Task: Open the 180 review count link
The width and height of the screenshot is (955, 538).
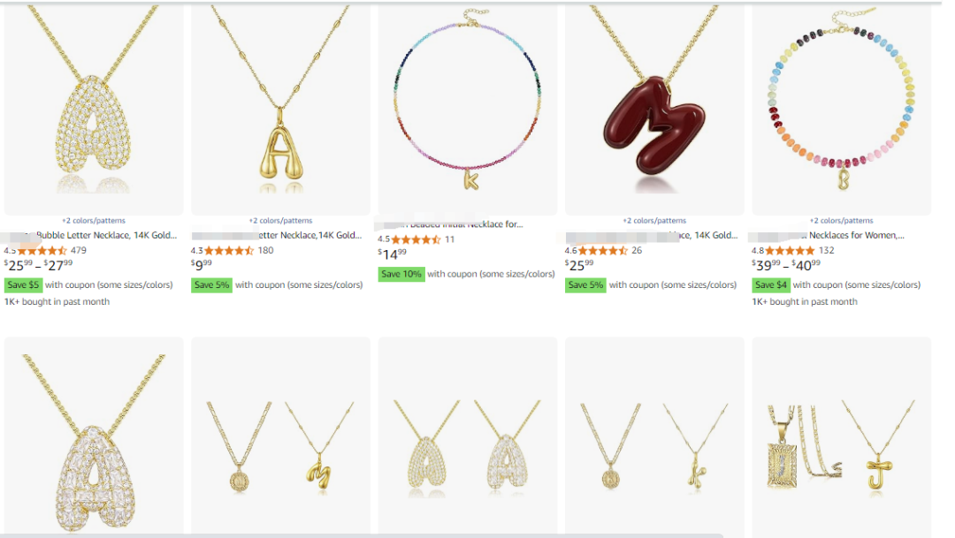Action: [x=265, y=250]
